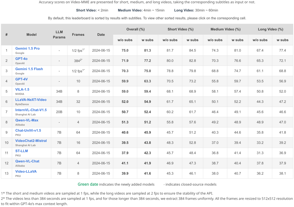This screenshot has height=207, width=294.
Task: Select GPT-4o overall w subs 77.2
Action: pos(147,61)
